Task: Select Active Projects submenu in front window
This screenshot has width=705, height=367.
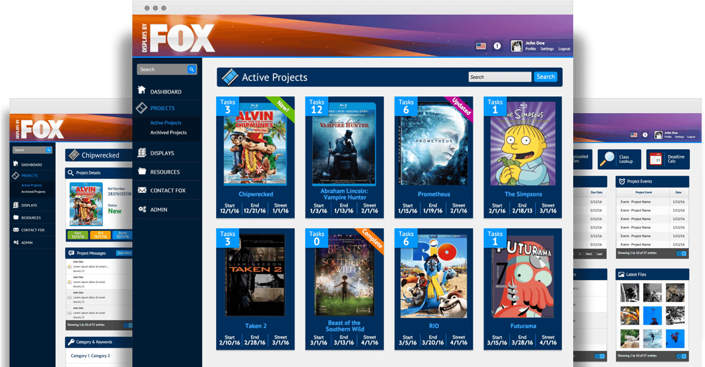Action: point(165,123)
